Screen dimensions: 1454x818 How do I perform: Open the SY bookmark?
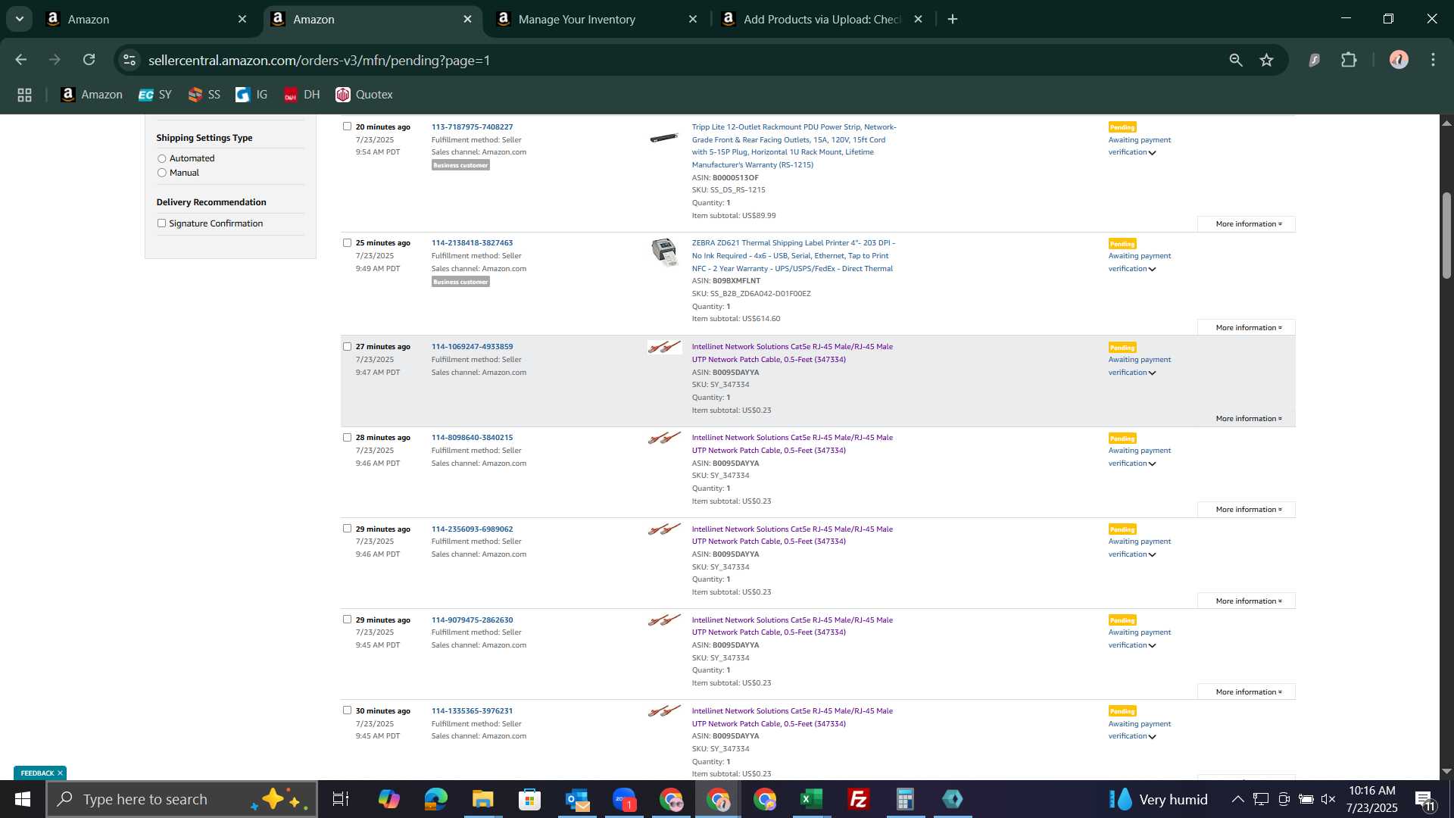point(155,95)
